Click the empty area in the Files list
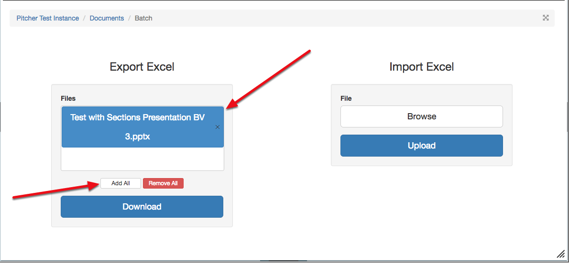 [x=142, y=159]
